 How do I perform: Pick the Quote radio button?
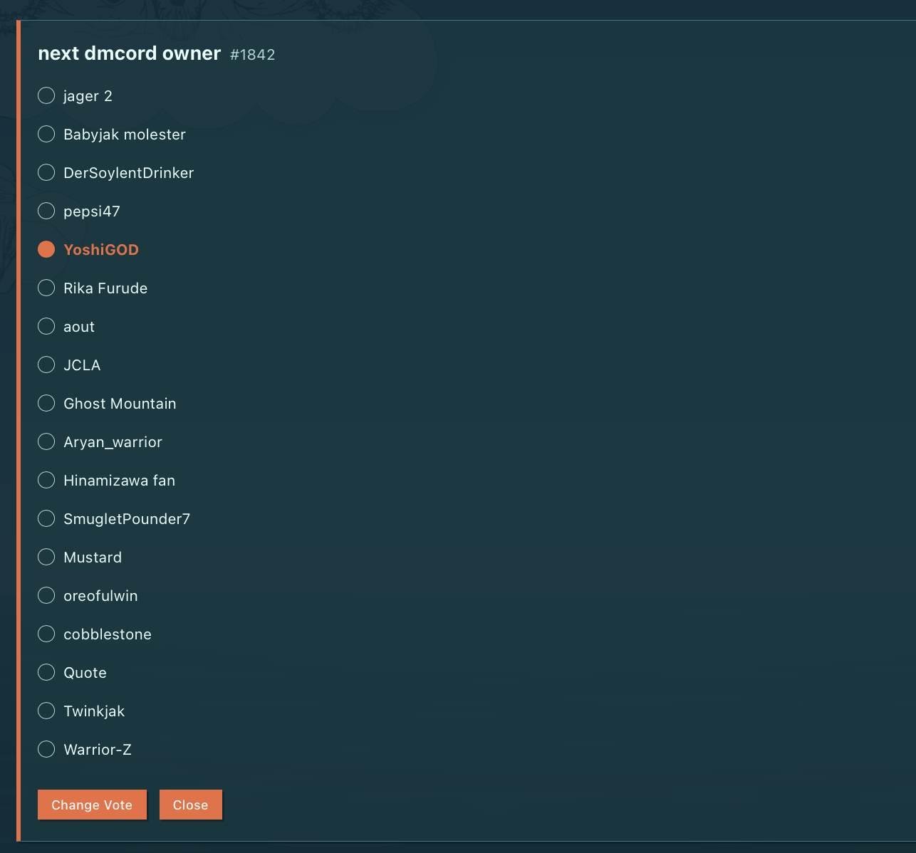click(x=46, y=672)
